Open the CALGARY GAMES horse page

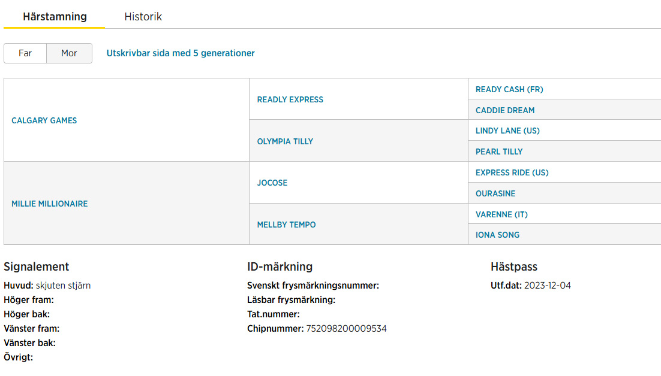[44, 121]
